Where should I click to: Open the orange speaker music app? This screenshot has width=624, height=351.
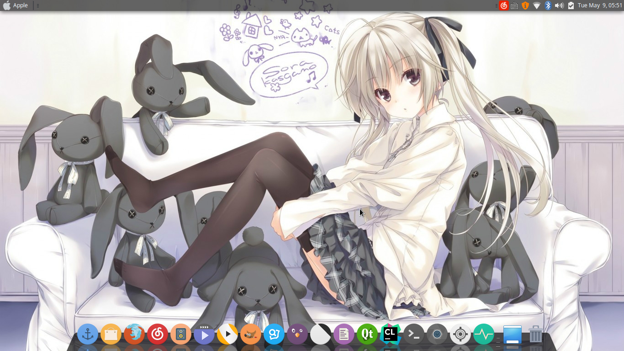tap(181, 335)
